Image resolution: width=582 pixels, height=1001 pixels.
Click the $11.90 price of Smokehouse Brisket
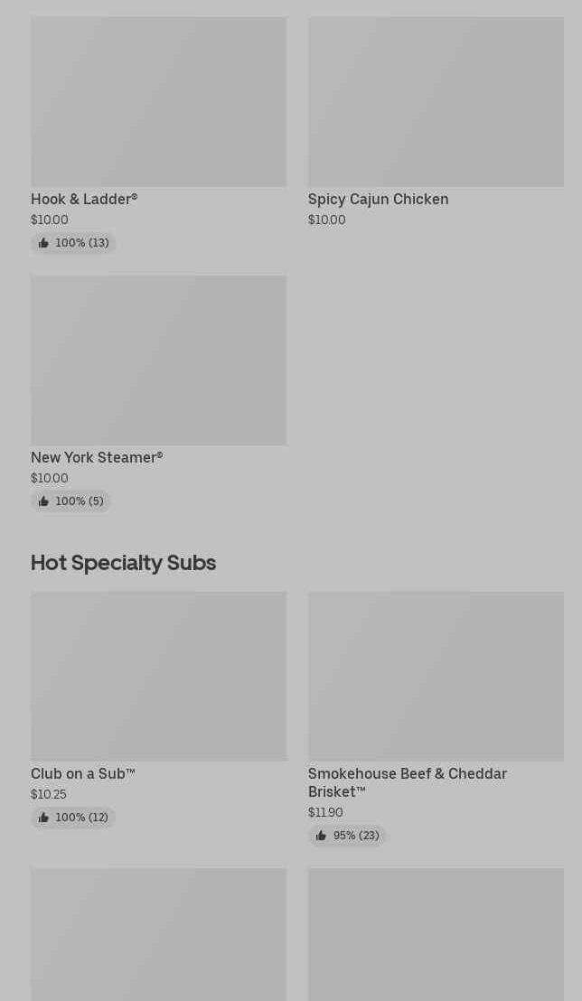pyautogui.click(x=325, y=812)
